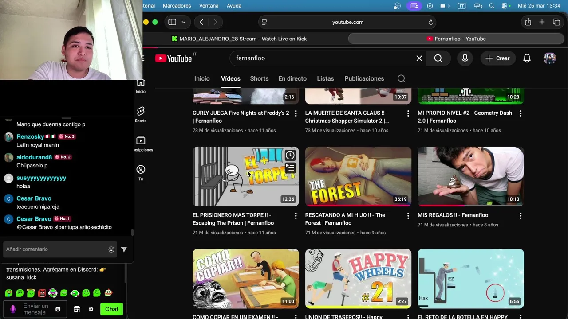Select the Vídeos channel tab

point(231,78)
